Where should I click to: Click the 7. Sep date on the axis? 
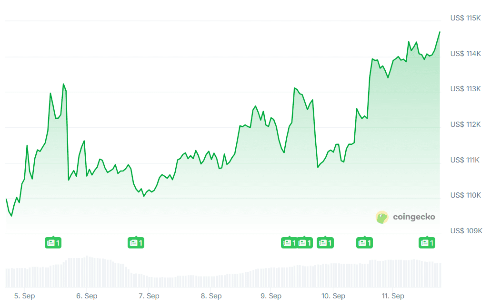149,296
